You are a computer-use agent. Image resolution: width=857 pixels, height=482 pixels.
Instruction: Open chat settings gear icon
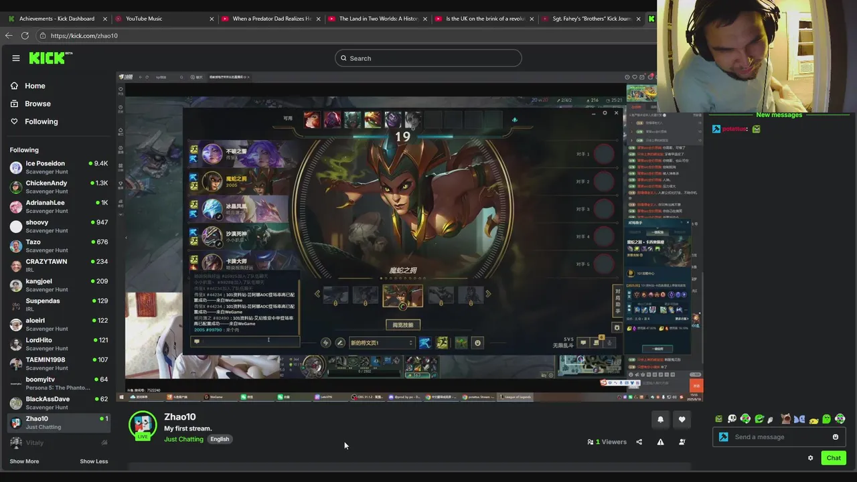point(810,458)
